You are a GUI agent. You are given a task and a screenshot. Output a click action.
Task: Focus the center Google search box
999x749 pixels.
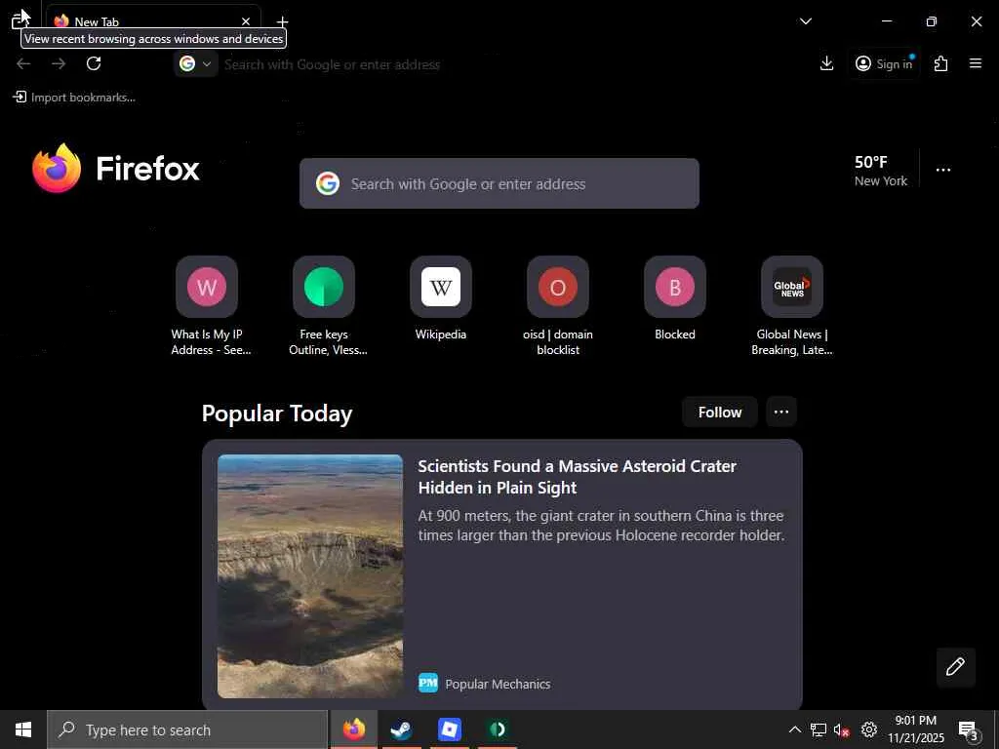point(499,183)
